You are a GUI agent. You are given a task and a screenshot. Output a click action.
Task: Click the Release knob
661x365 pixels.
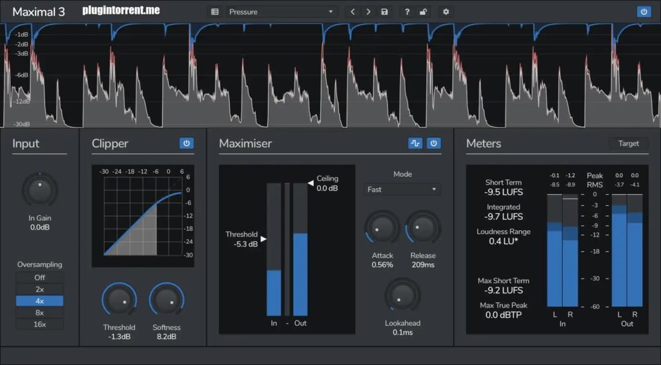(423, 228)
